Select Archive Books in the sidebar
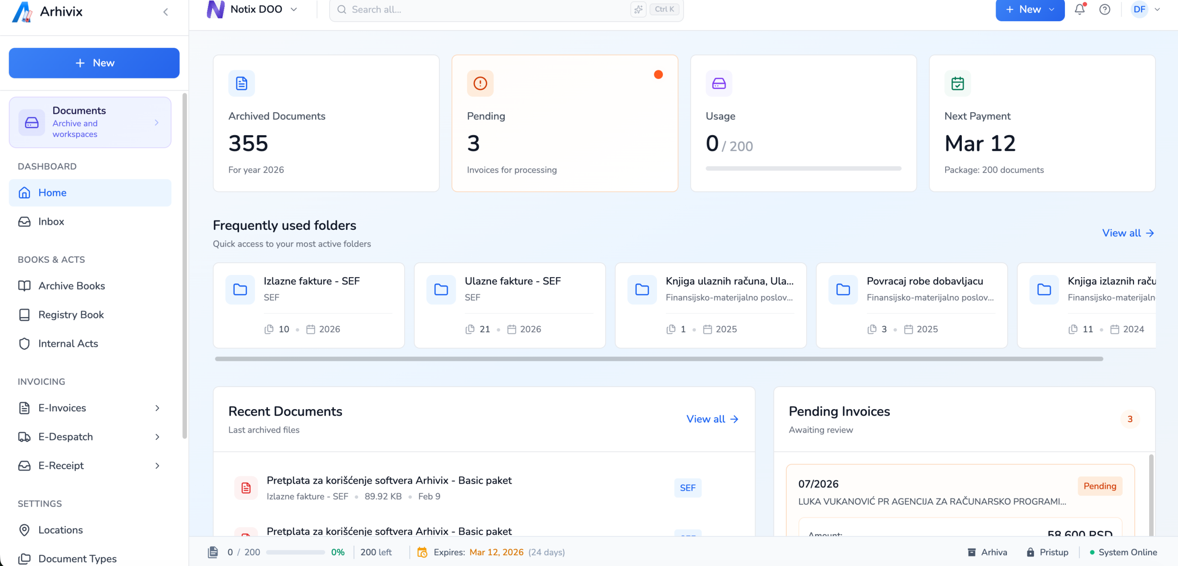The width and height of the screenshot is (1178, 566). pyautogui.click(x=72, y=286)
